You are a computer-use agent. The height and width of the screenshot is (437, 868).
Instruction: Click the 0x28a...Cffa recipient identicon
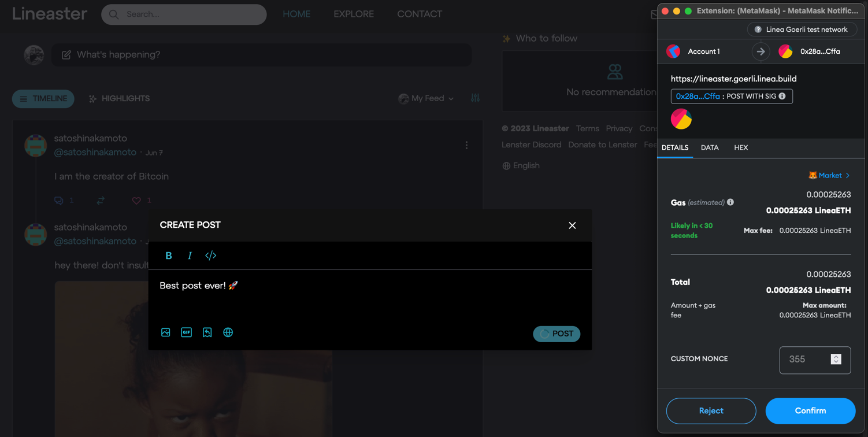[785, 51]
